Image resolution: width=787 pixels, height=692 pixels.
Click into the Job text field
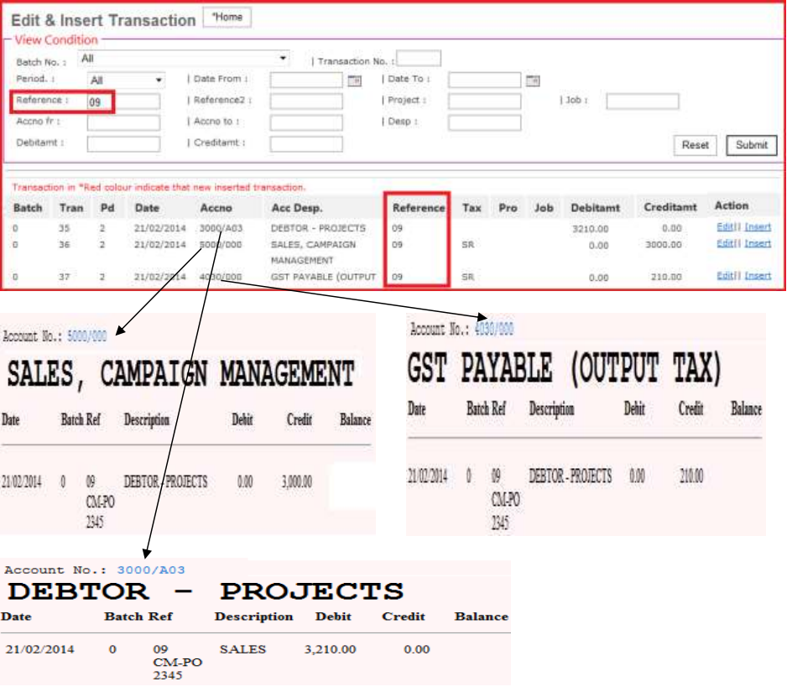pos(642,101)
